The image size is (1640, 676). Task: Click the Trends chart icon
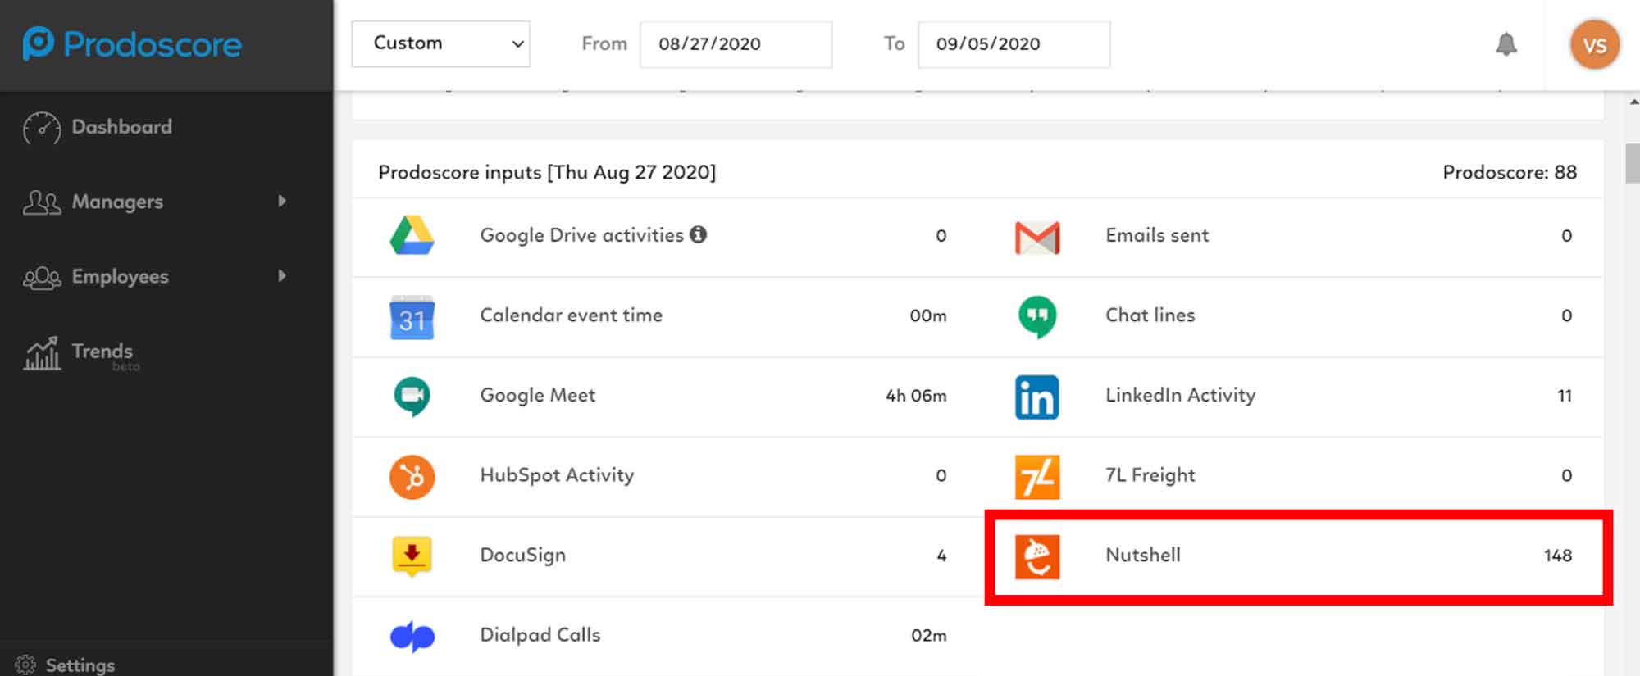tap(42, 353)
